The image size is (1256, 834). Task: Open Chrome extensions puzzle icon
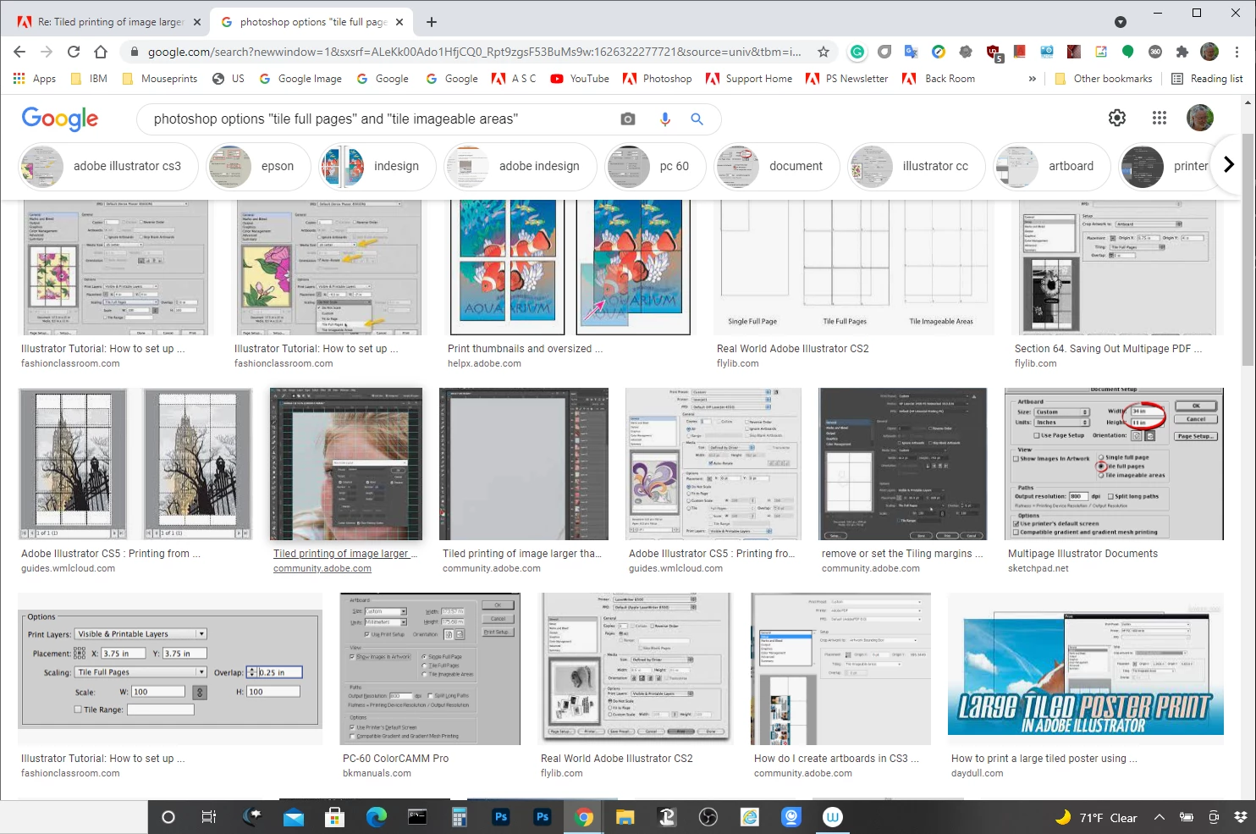coord(1182,52)
